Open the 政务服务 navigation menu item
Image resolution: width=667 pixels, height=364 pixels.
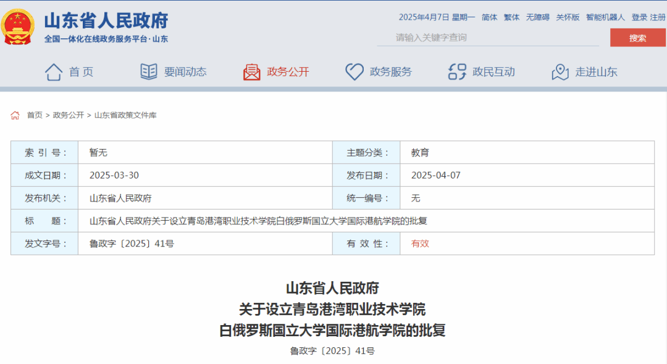(x=390, y=72)
